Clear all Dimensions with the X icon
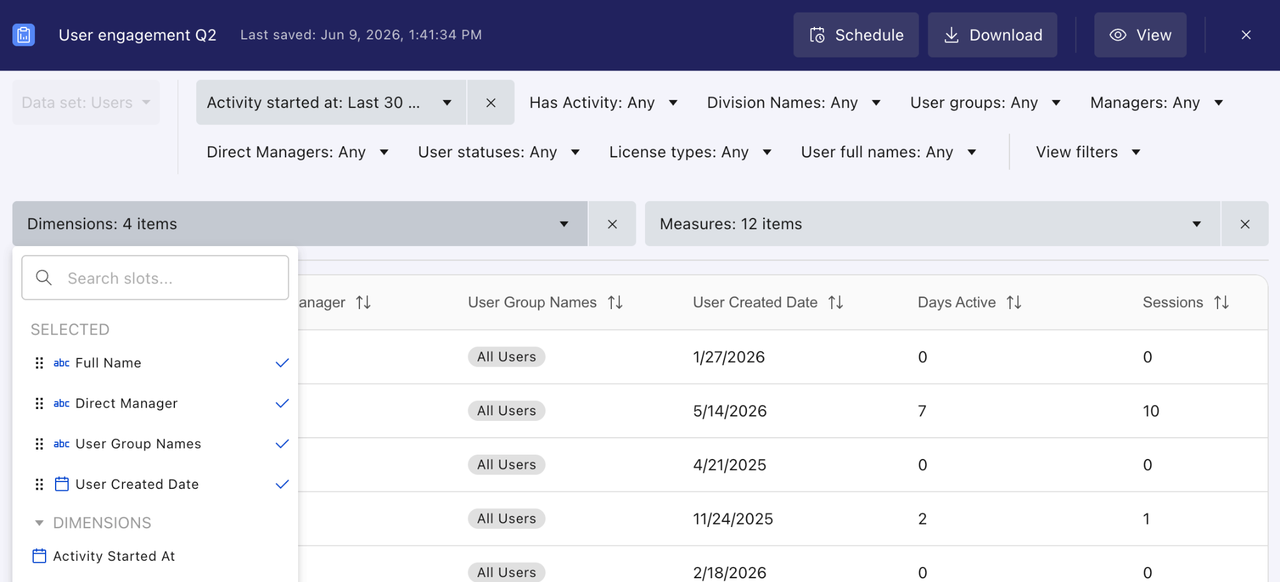1280x582 pixels. 612,224
